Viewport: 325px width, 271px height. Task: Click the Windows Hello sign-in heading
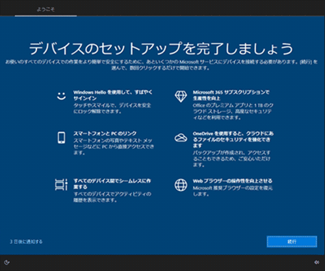pyautogui.click(x=112, y=96)
